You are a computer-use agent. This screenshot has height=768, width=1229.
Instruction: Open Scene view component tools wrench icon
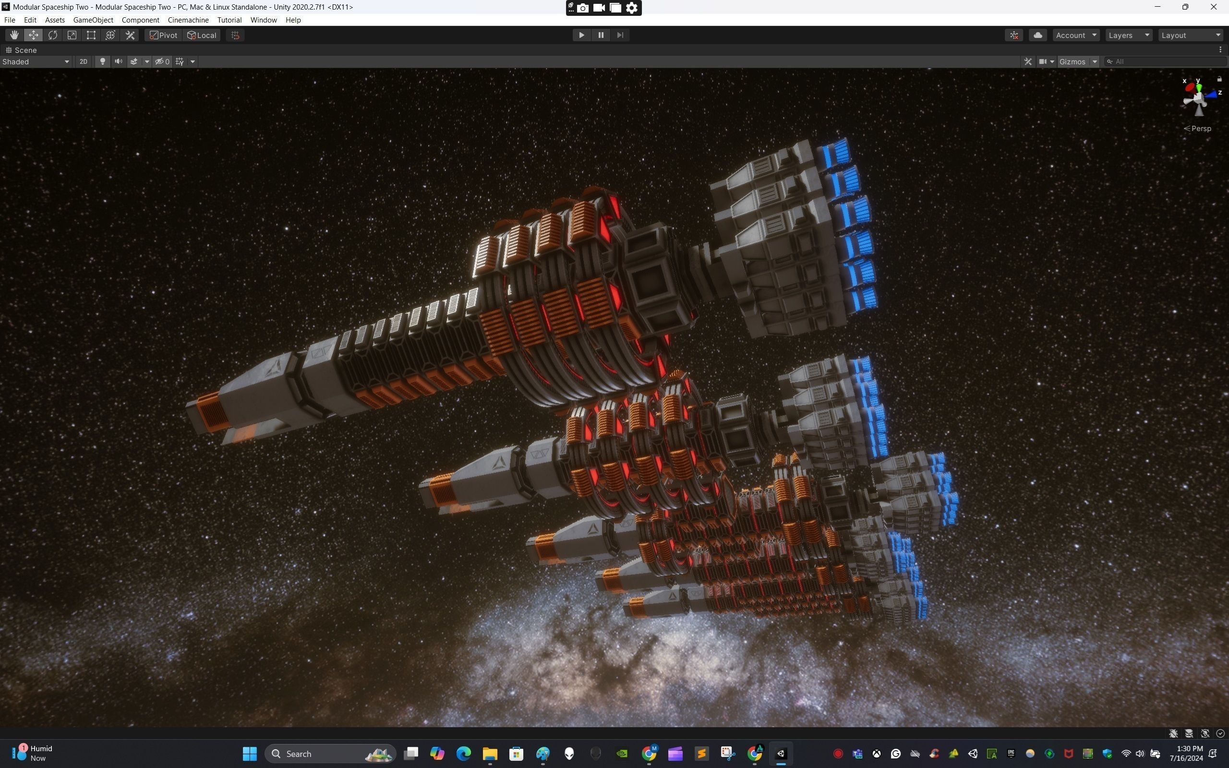click(x=1028, y=61)
